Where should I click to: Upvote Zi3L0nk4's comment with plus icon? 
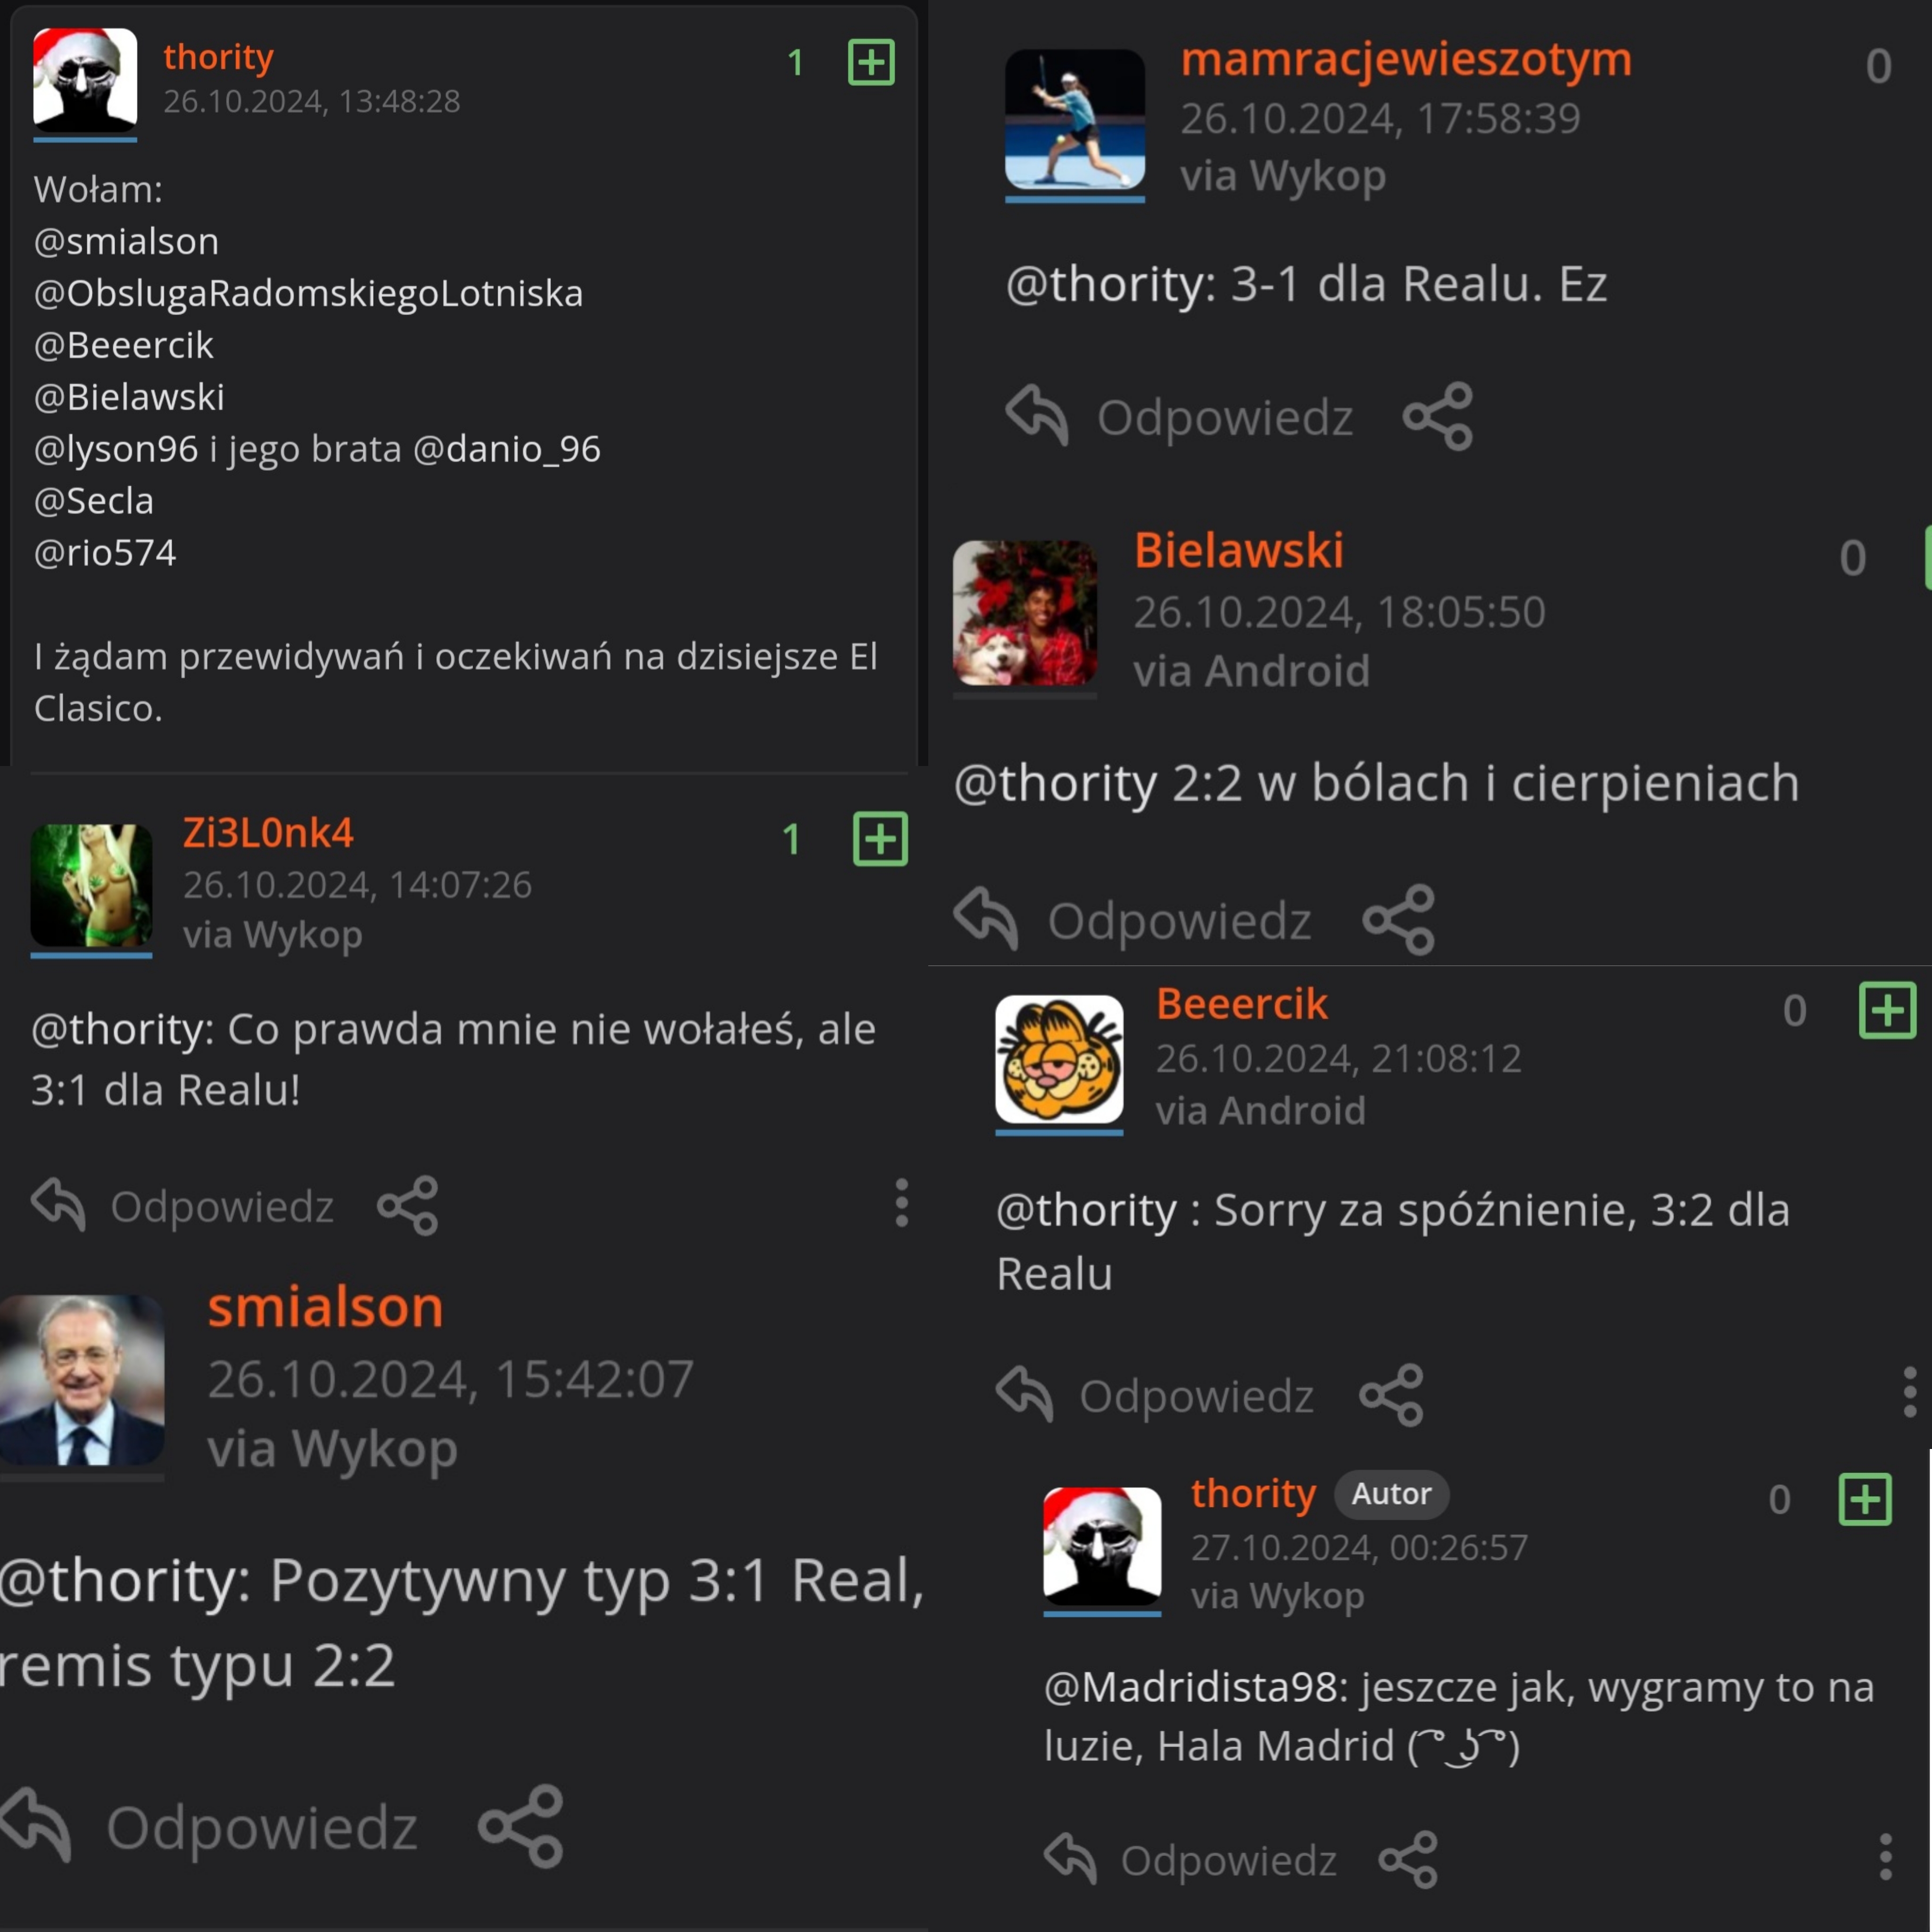coord(880,838)
